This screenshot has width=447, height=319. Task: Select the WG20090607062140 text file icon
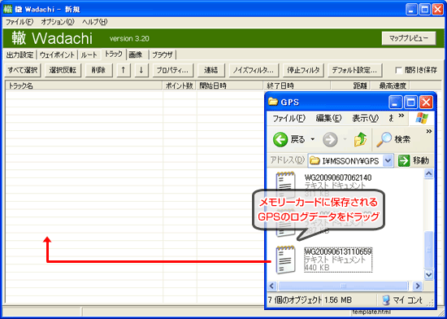tap(286, 186)
